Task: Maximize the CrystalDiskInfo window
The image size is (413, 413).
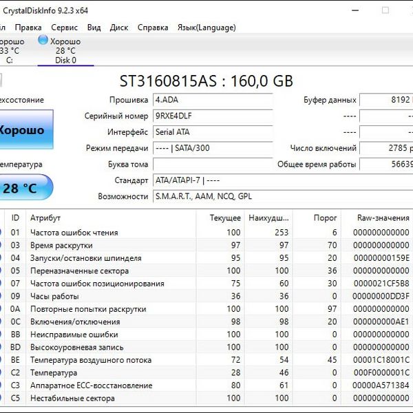Action: click(x=385, y=10)
